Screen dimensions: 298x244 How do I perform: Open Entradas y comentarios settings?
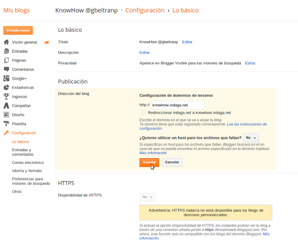click(22, 152)
